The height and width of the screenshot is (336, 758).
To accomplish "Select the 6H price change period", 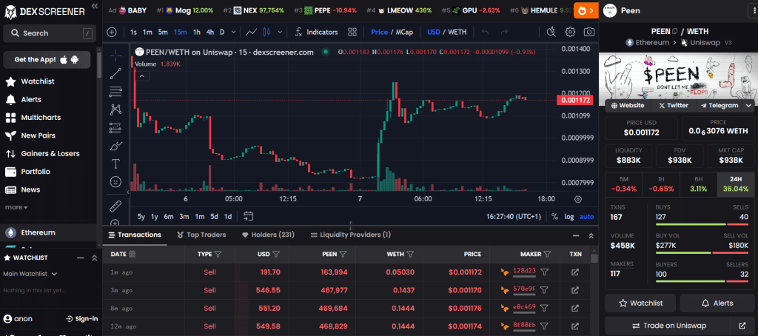I will [x=697, y=185].
